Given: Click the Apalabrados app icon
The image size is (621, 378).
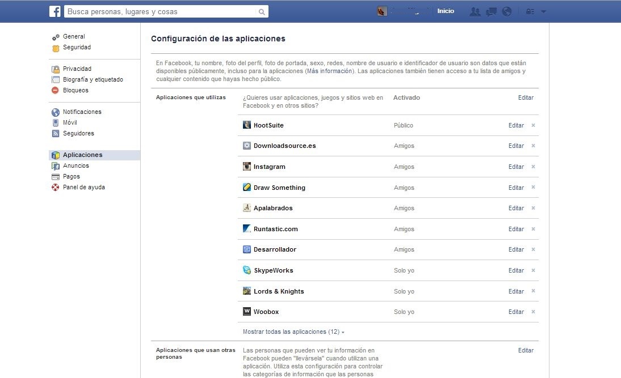Looking at the screenshot, I should click(x=247, y=207).
